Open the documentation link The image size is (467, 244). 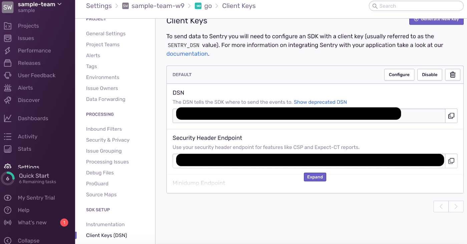(x=187, y=54)
